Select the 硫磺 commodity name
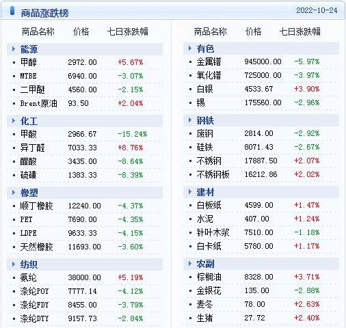 coord(29,175)
